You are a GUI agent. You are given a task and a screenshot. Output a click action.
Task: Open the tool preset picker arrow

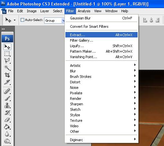tap(15, 20)
